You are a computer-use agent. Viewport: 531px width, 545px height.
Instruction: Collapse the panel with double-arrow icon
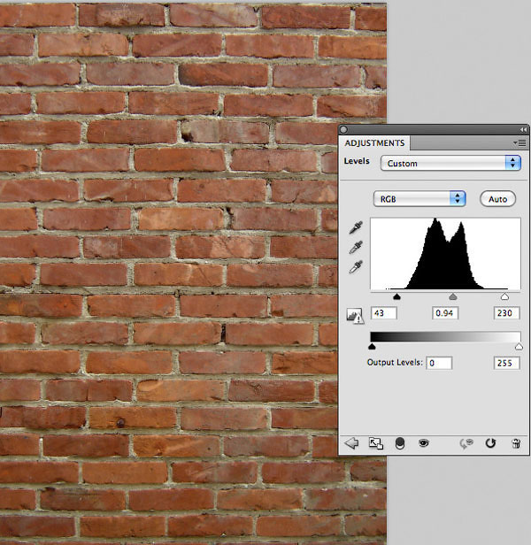tap(523, 130)
